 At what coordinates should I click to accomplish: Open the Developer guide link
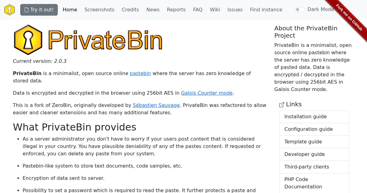coord(314,154)
